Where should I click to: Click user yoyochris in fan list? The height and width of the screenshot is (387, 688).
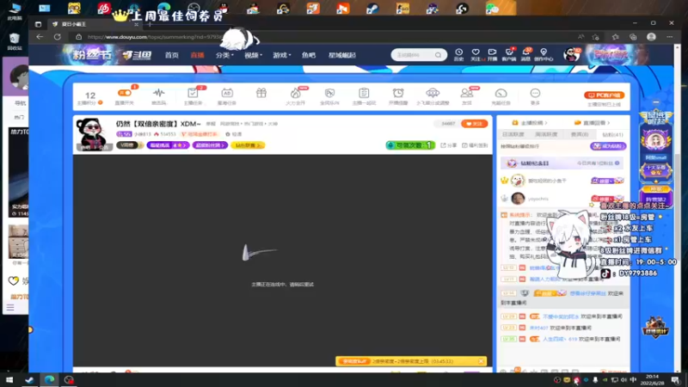click(538, 199)
